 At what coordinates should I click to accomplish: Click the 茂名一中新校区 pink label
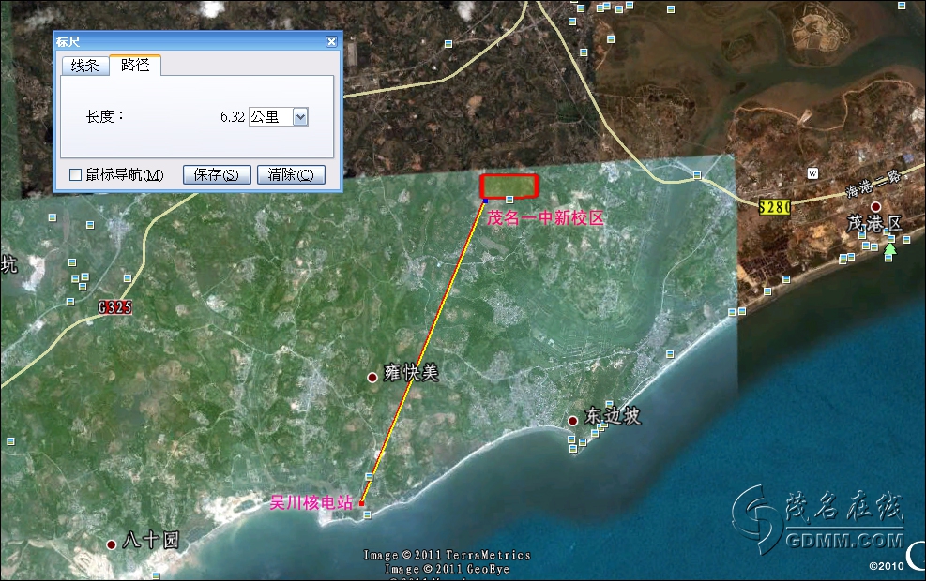pyautogui.click(x=544, y=217)
